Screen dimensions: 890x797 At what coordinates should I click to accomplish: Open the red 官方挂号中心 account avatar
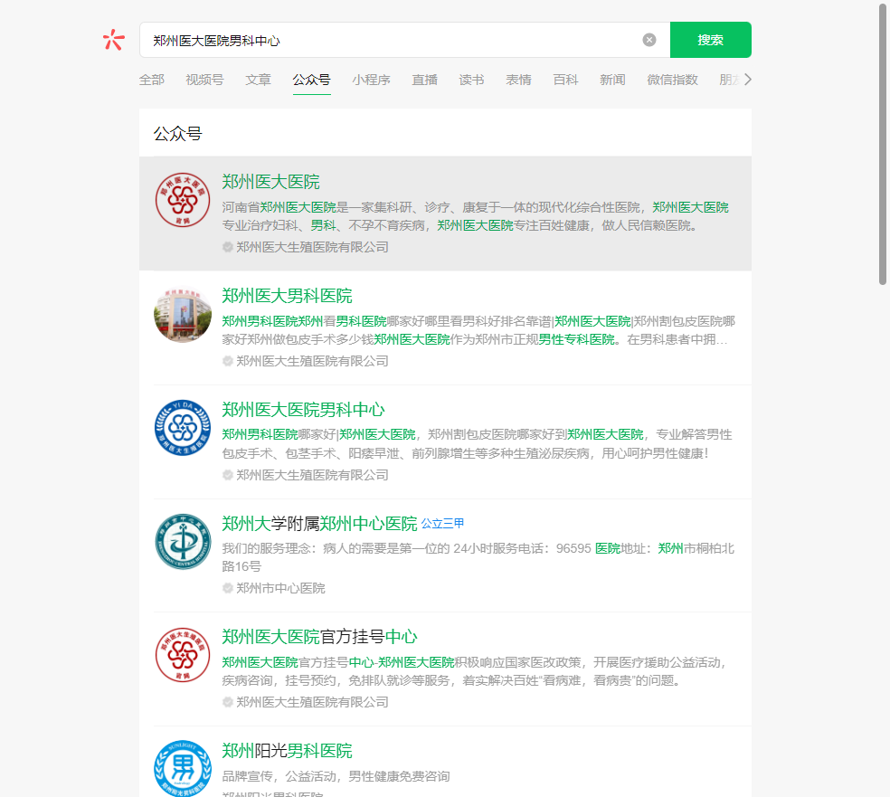(183, 655)
